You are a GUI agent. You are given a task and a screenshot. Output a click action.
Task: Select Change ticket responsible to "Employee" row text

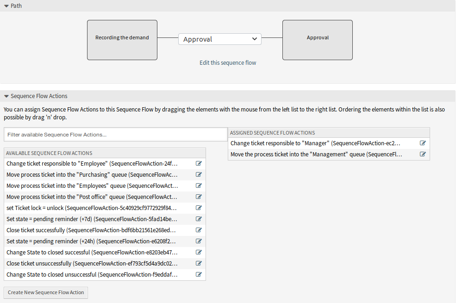tap(92, 164)
